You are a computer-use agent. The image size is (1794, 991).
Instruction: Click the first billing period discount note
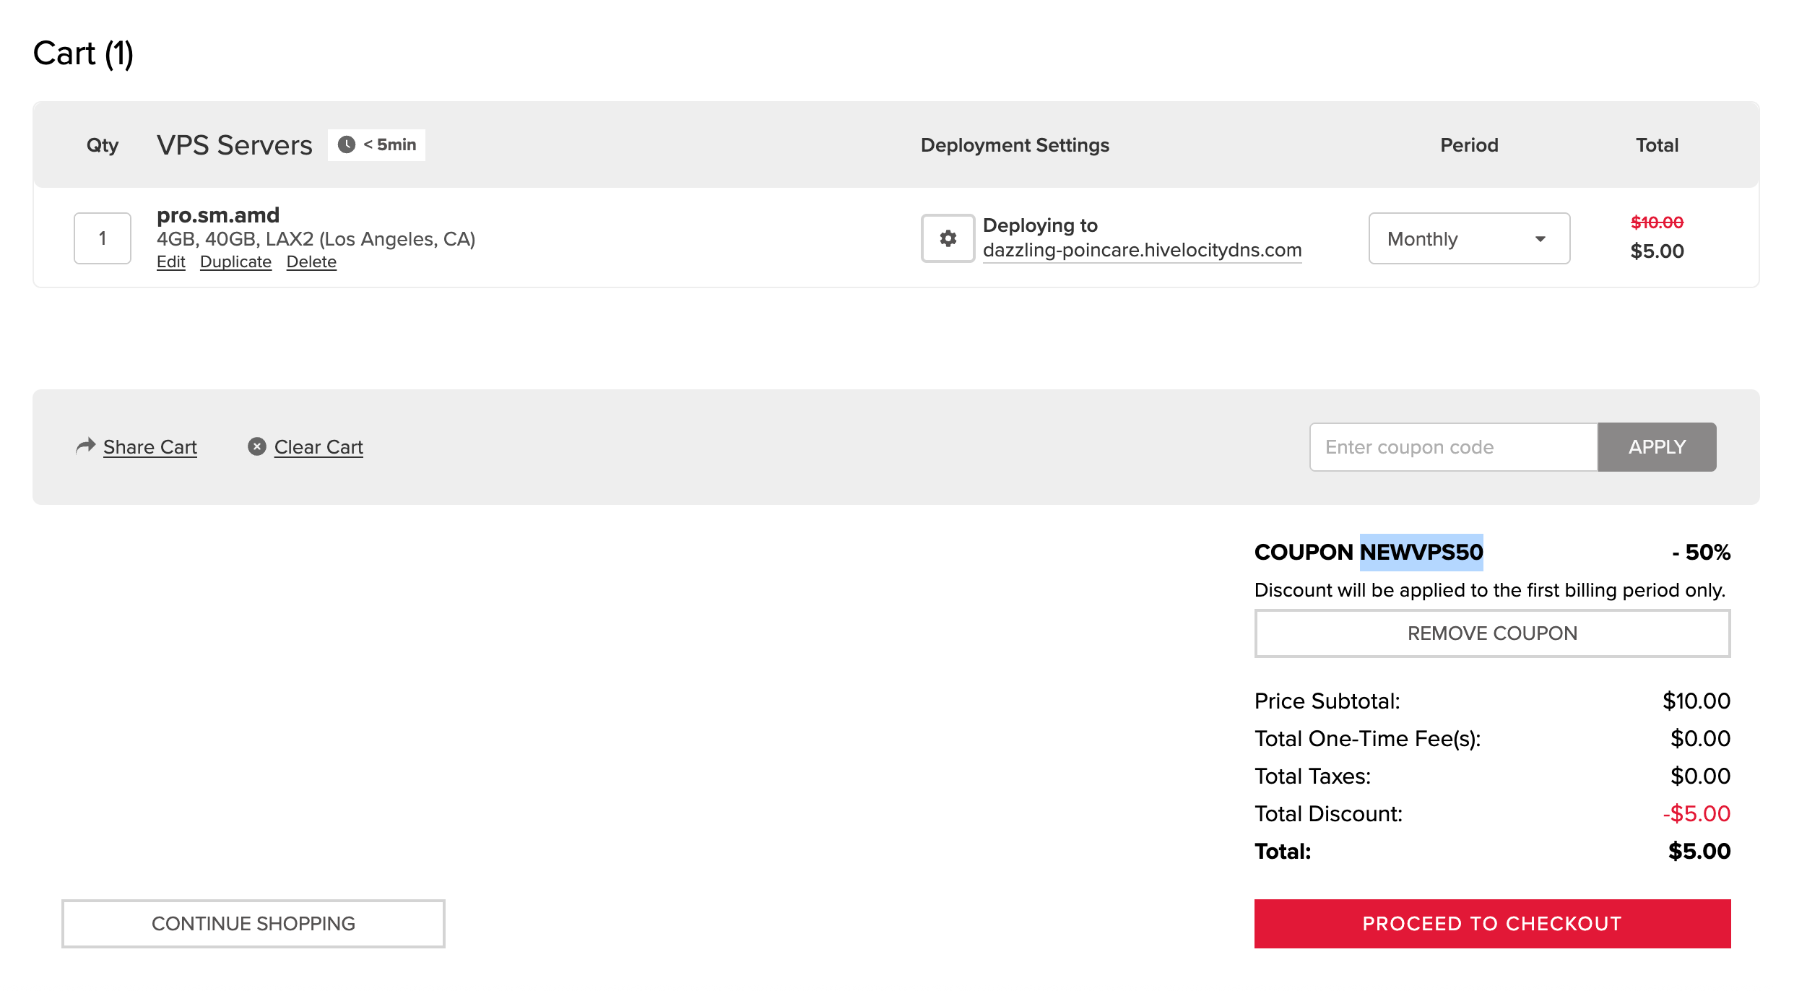click(1490, 590)
